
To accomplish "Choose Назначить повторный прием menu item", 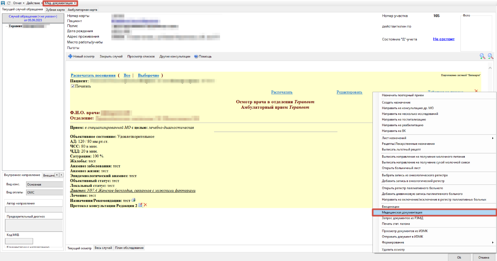I will point(434,95).
